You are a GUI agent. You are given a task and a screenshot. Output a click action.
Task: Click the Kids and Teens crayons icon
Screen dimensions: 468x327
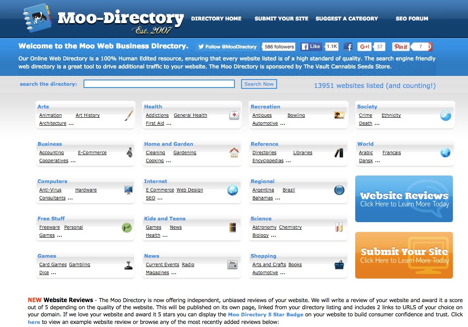click(x=233, y=227)
